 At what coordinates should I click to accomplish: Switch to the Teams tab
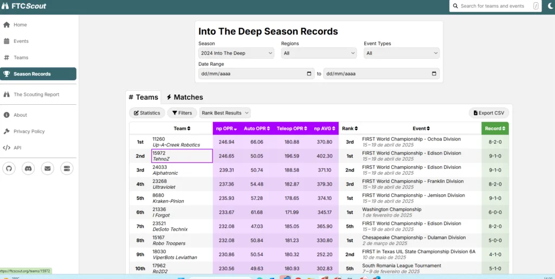pos(143,97)
